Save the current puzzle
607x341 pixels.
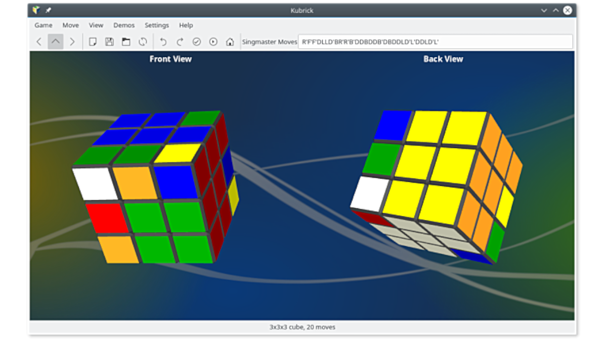(x=109, y=41)
